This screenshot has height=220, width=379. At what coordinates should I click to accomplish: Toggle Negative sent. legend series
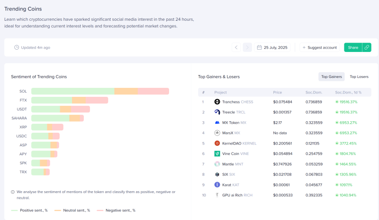coord(116,211)
